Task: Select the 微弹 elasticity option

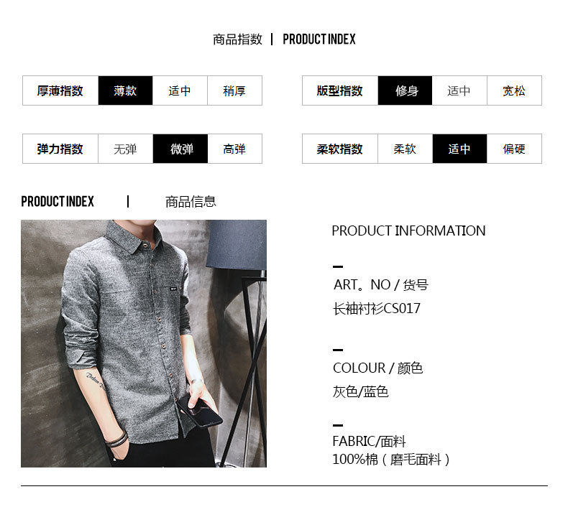Action: (x=180, y=149)
